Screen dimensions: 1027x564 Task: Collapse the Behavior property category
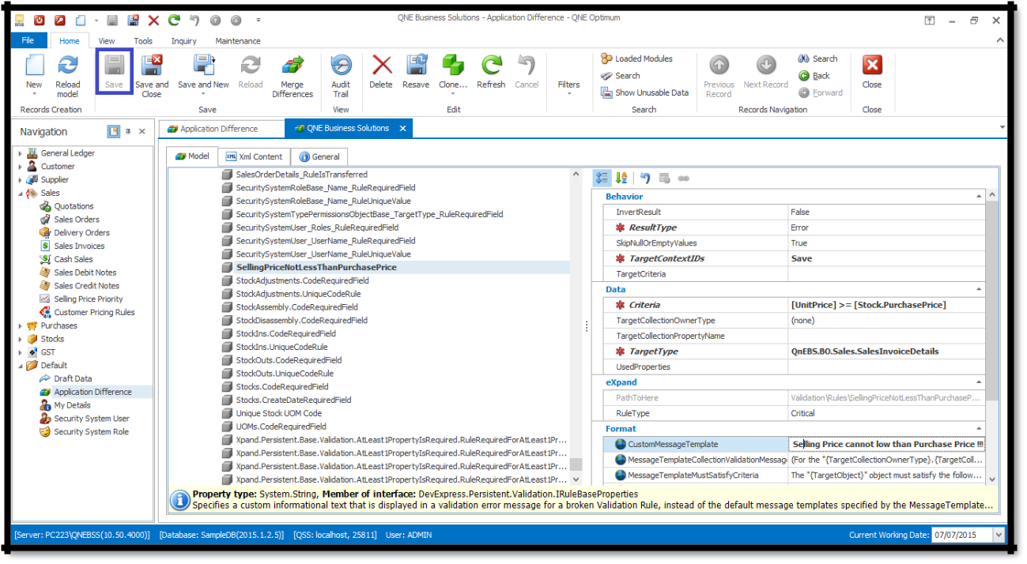[x=980, y=196]
